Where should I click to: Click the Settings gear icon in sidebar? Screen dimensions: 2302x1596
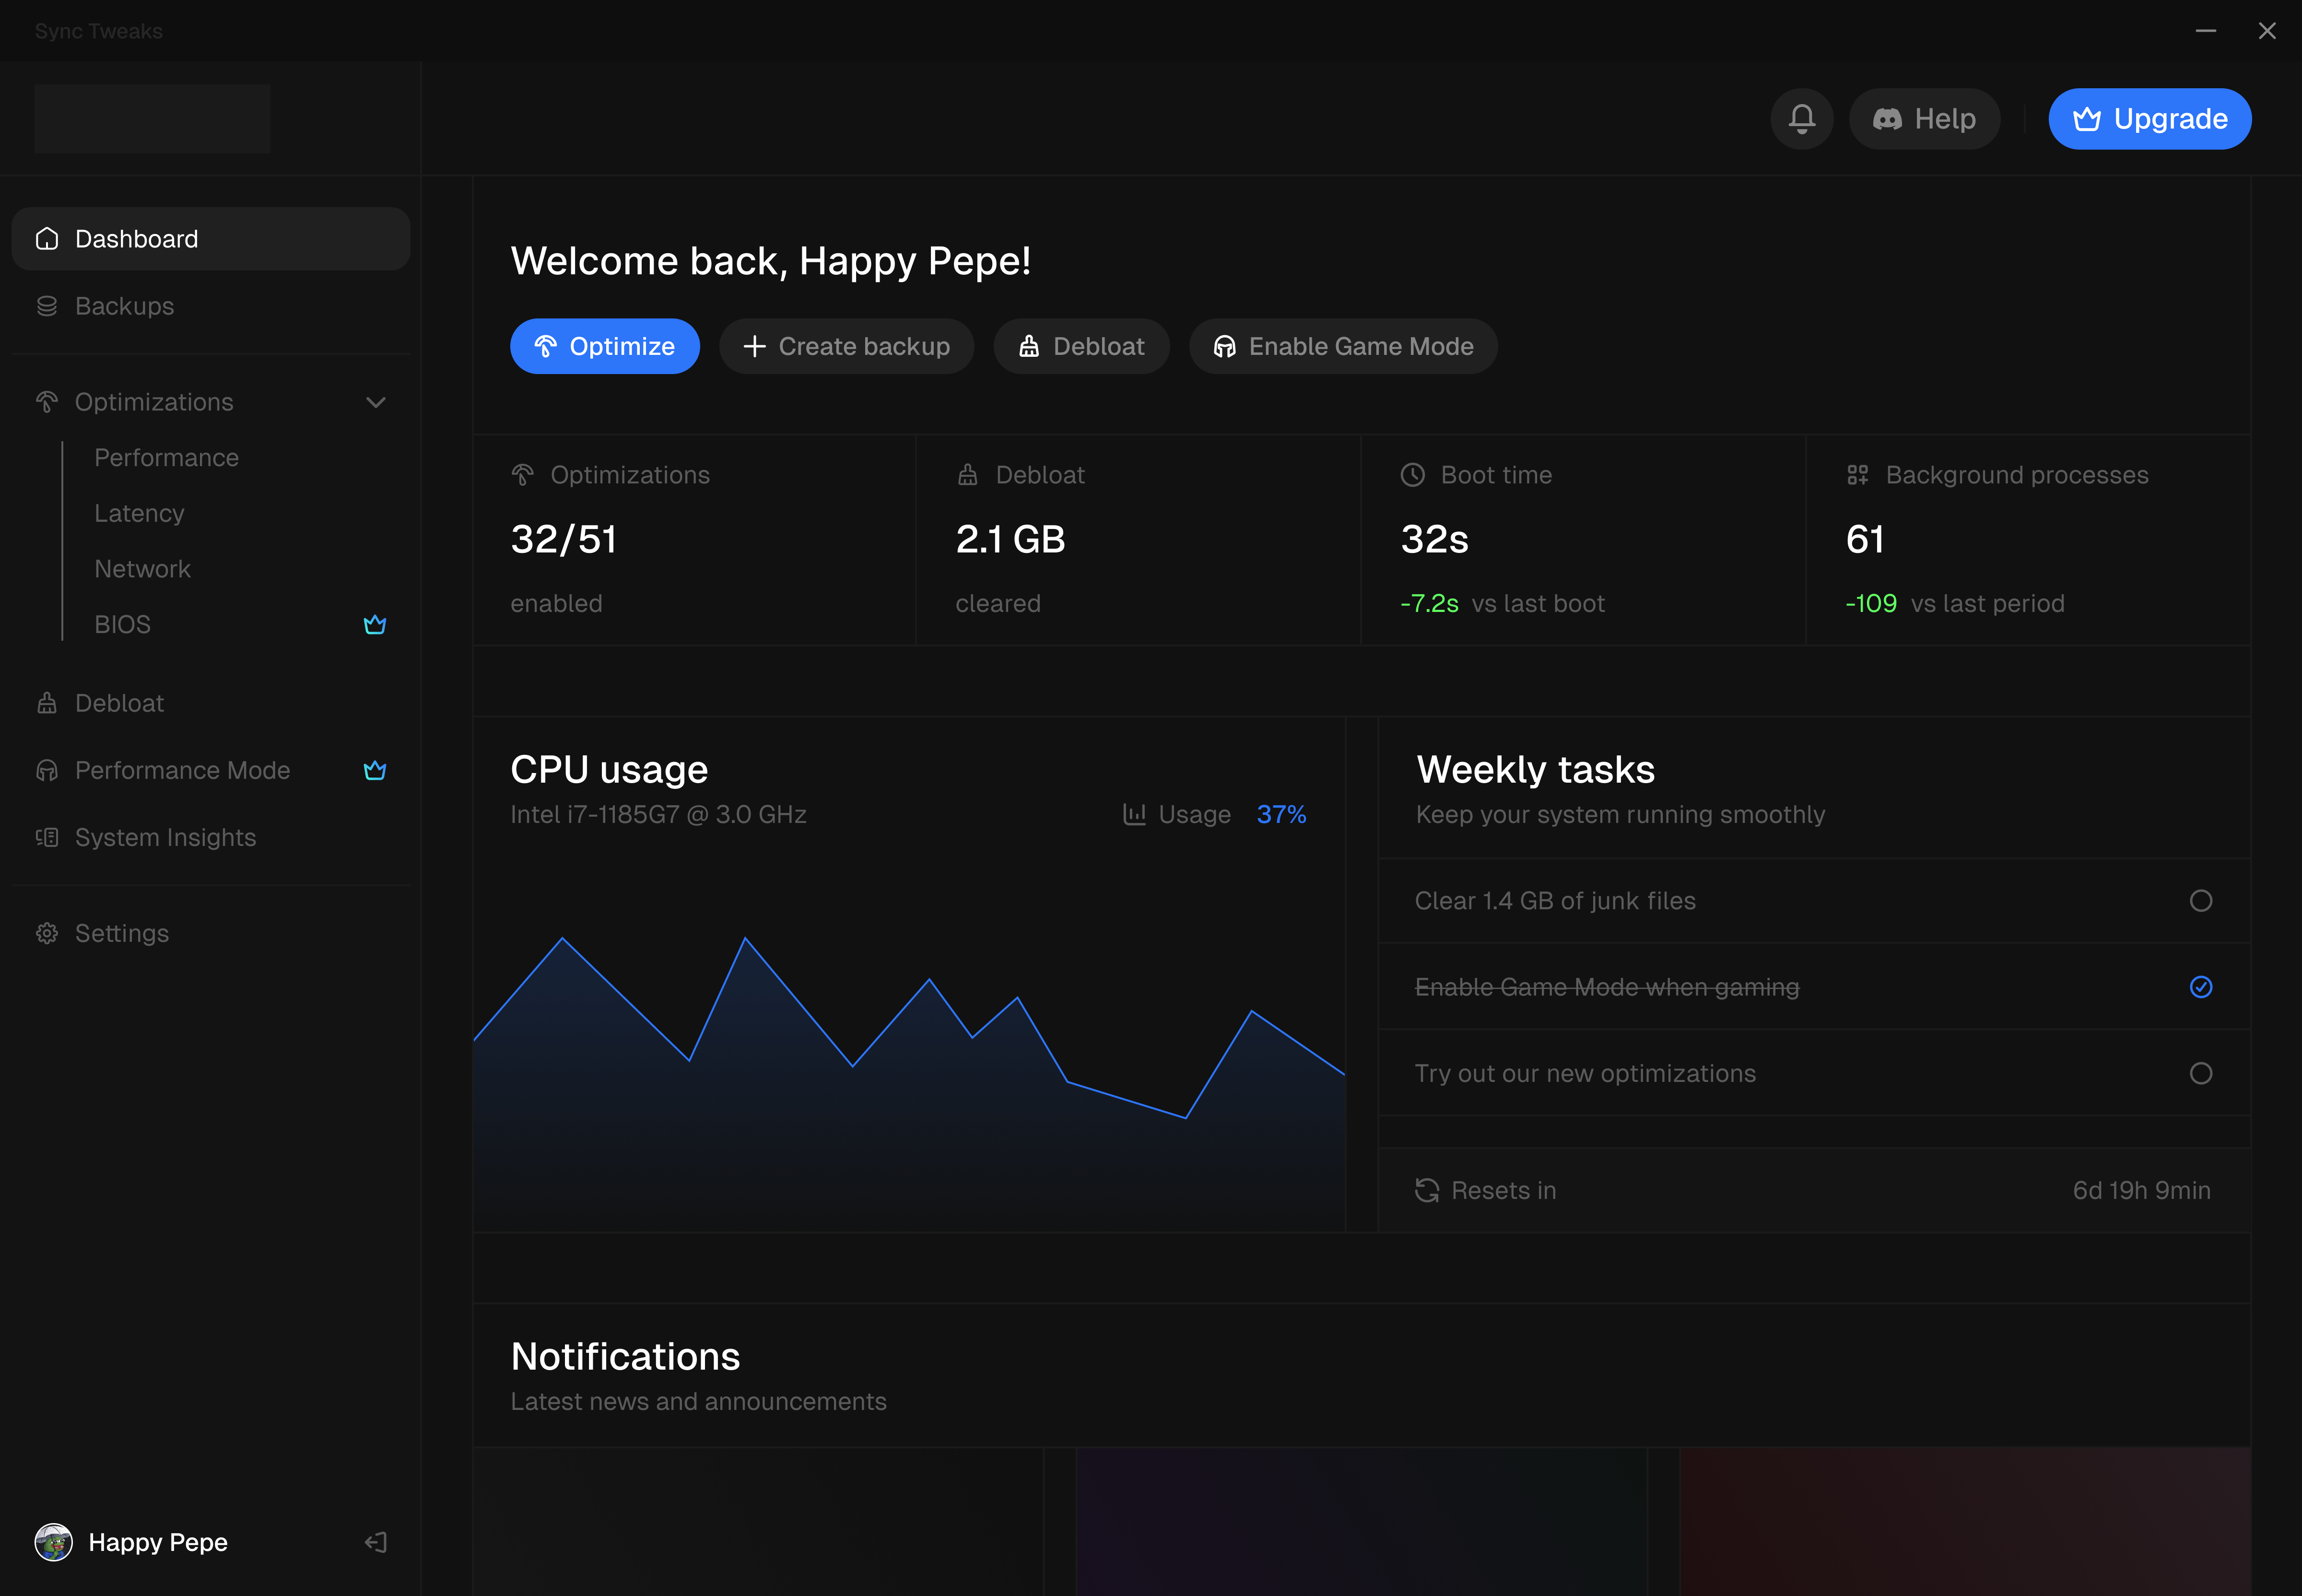[x=47, y=933]
